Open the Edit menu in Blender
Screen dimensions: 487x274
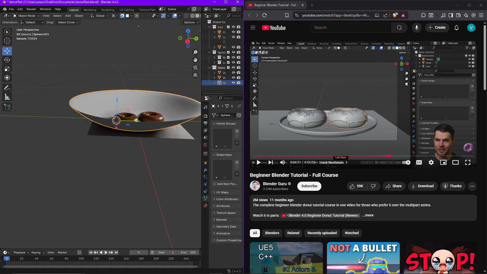pos(20,9)
